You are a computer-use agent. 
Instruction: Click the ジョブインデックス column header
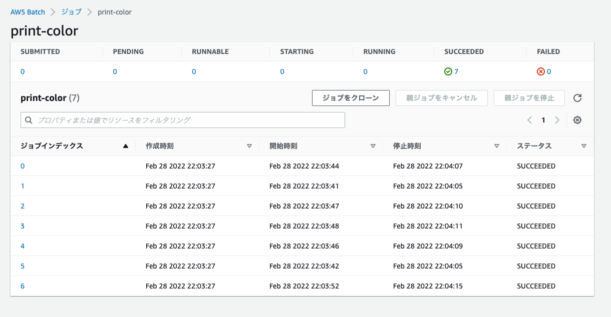tap(52, 146)
